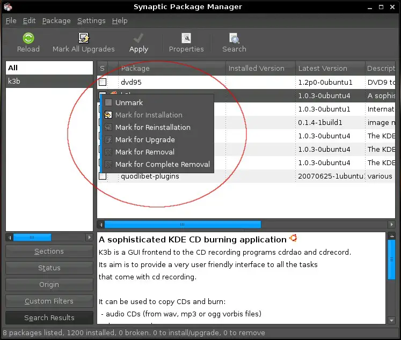
Task: Click package list scroll-right arrow
Action: (391, 225)
